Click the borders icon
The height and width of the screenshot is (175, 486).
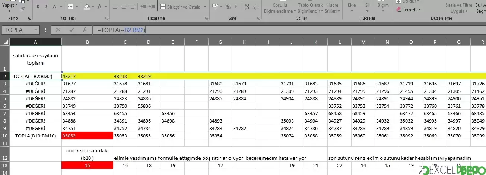(x=70, y=7)
